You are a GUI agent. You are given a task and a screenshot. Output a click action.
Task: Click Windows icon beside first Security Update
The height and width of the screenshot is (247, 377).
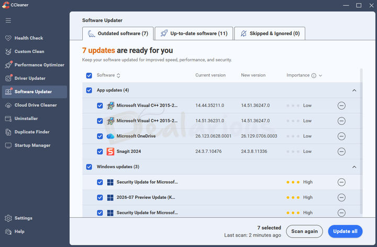click(x=110, y=182)
